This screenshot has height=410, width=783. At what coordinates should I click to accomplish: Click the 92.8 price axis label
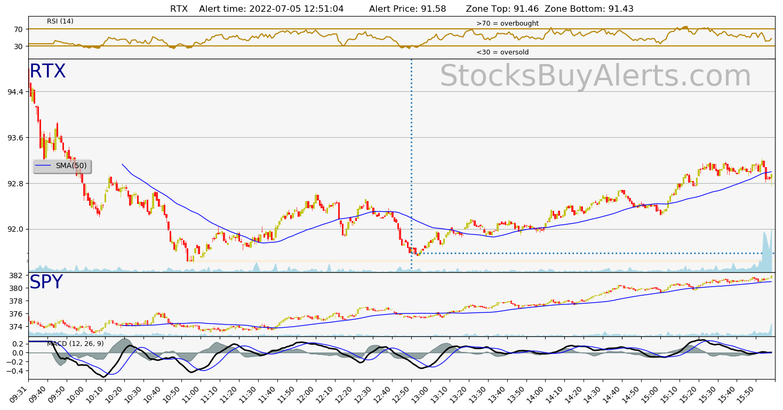click(x=14, y=184)
